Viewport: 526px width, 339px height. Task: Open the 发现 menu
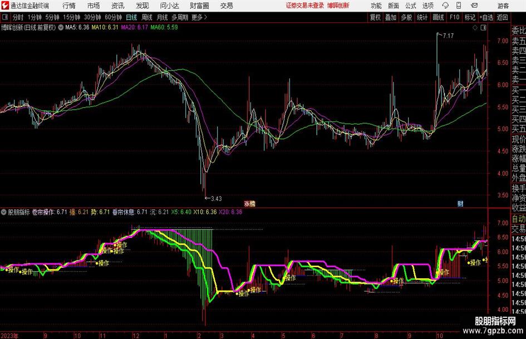click(142, 6)
